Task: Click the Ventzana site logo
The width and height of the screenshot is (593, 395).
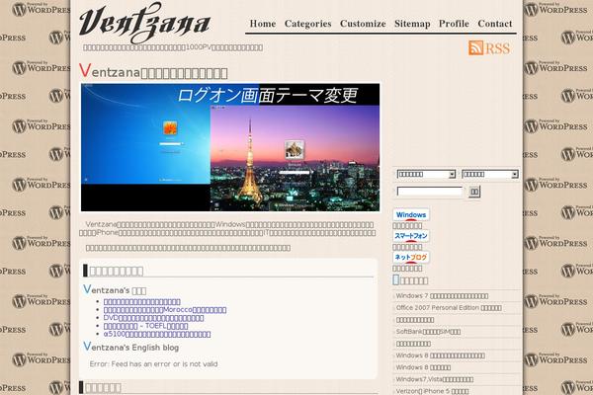Action: (x=144, y=22)
